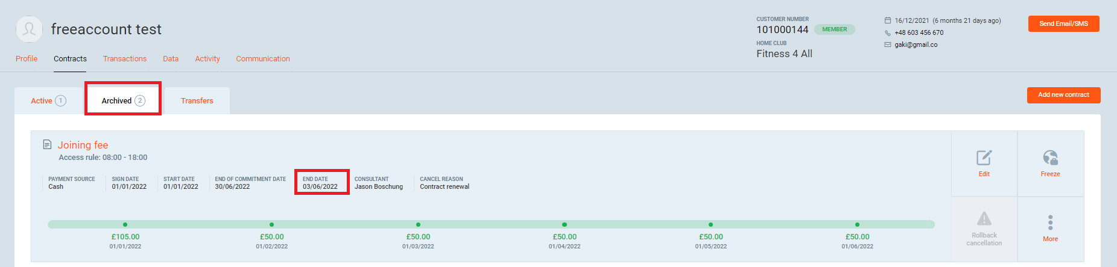Click the contract document icon beside Joining fee

pos(47,144)
